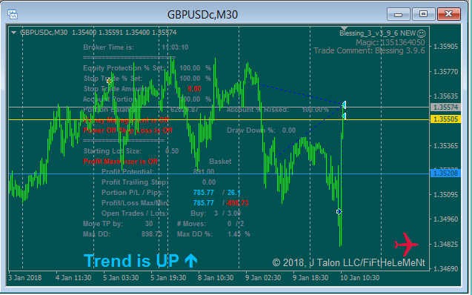Click the upper cyan trade close arrow
The image size is (472, 295).
[x=344, y=105]
